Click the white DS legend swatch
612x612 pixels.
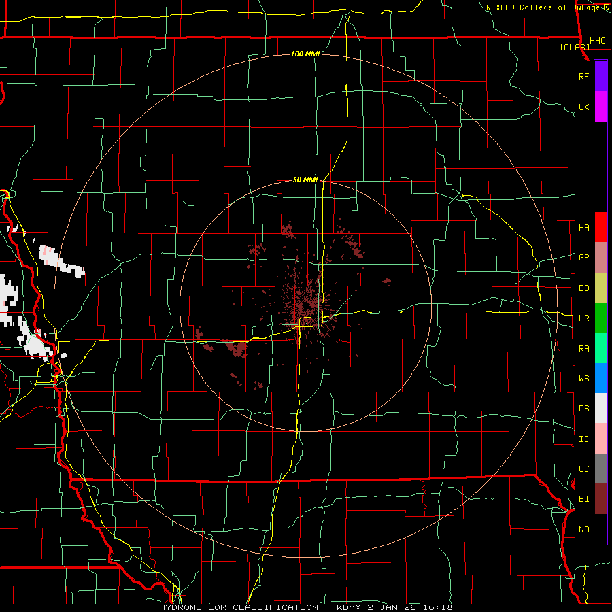tap(600, 408)
